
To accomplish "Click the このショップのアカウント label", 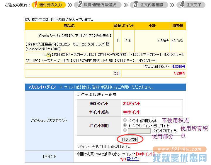I will 49,120.
